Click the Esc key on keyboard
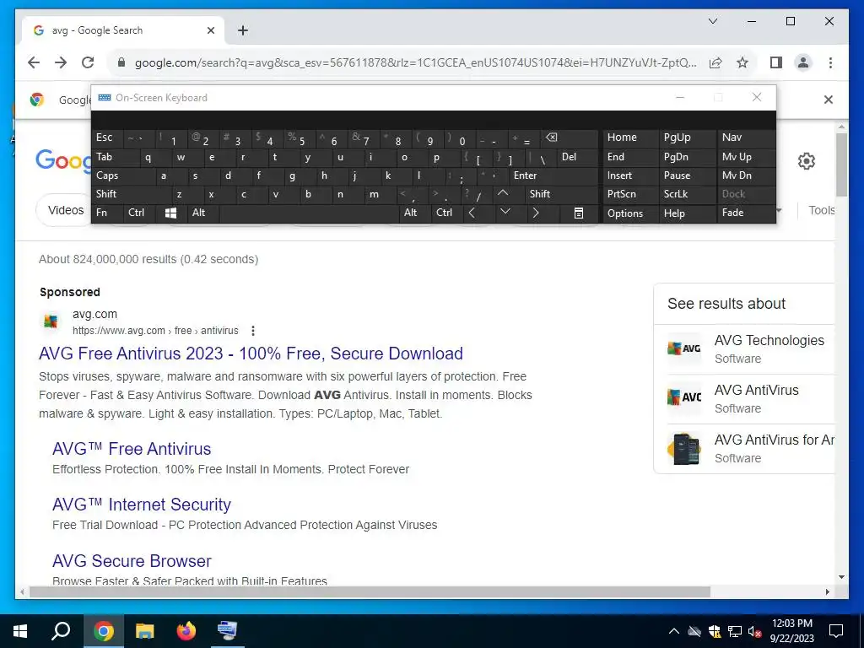The height and width of the screenshot is (648, 864). point(107,138)
